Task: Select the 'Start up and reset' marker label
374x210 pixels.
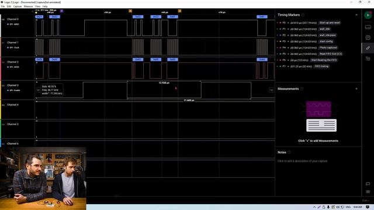Action: point(330,23)
